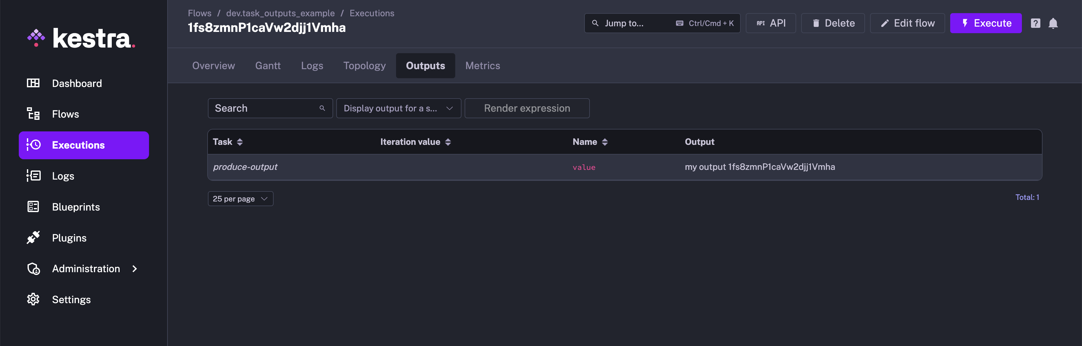
Task: Click the Executions clock icon
Action: [x=33, y=145]
